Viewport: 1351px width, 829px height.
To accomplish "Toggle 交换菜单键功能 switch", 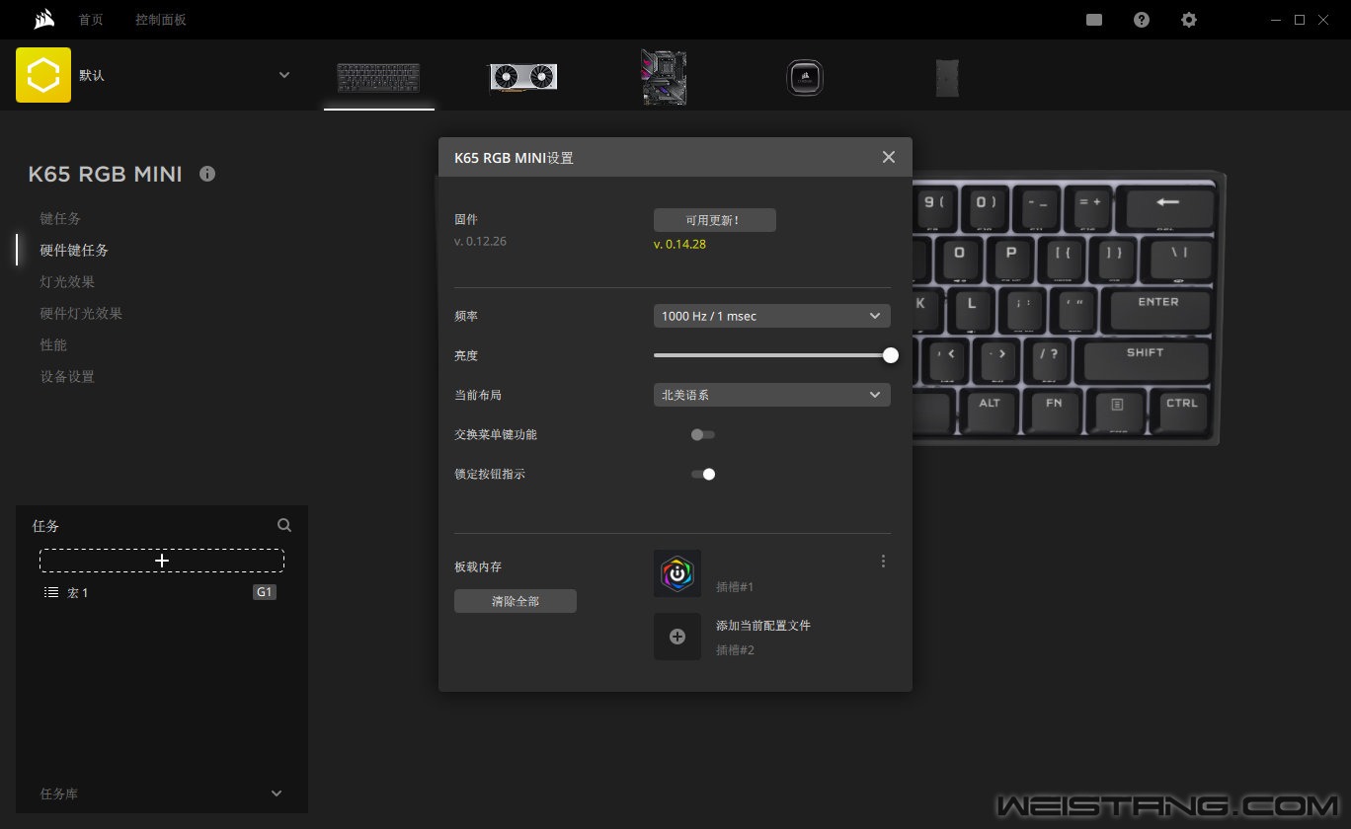I will (703, 434).
